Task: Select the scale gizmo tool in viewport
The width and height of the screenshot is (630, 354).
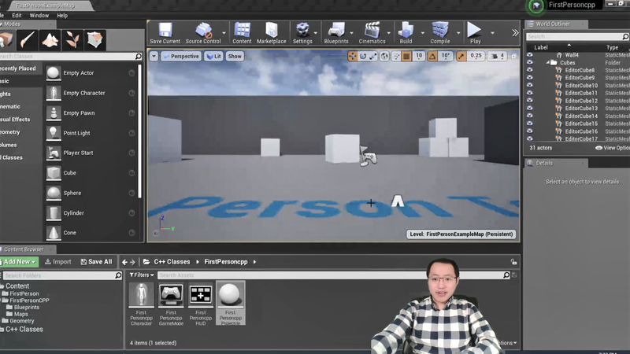Action: (373, 56)
